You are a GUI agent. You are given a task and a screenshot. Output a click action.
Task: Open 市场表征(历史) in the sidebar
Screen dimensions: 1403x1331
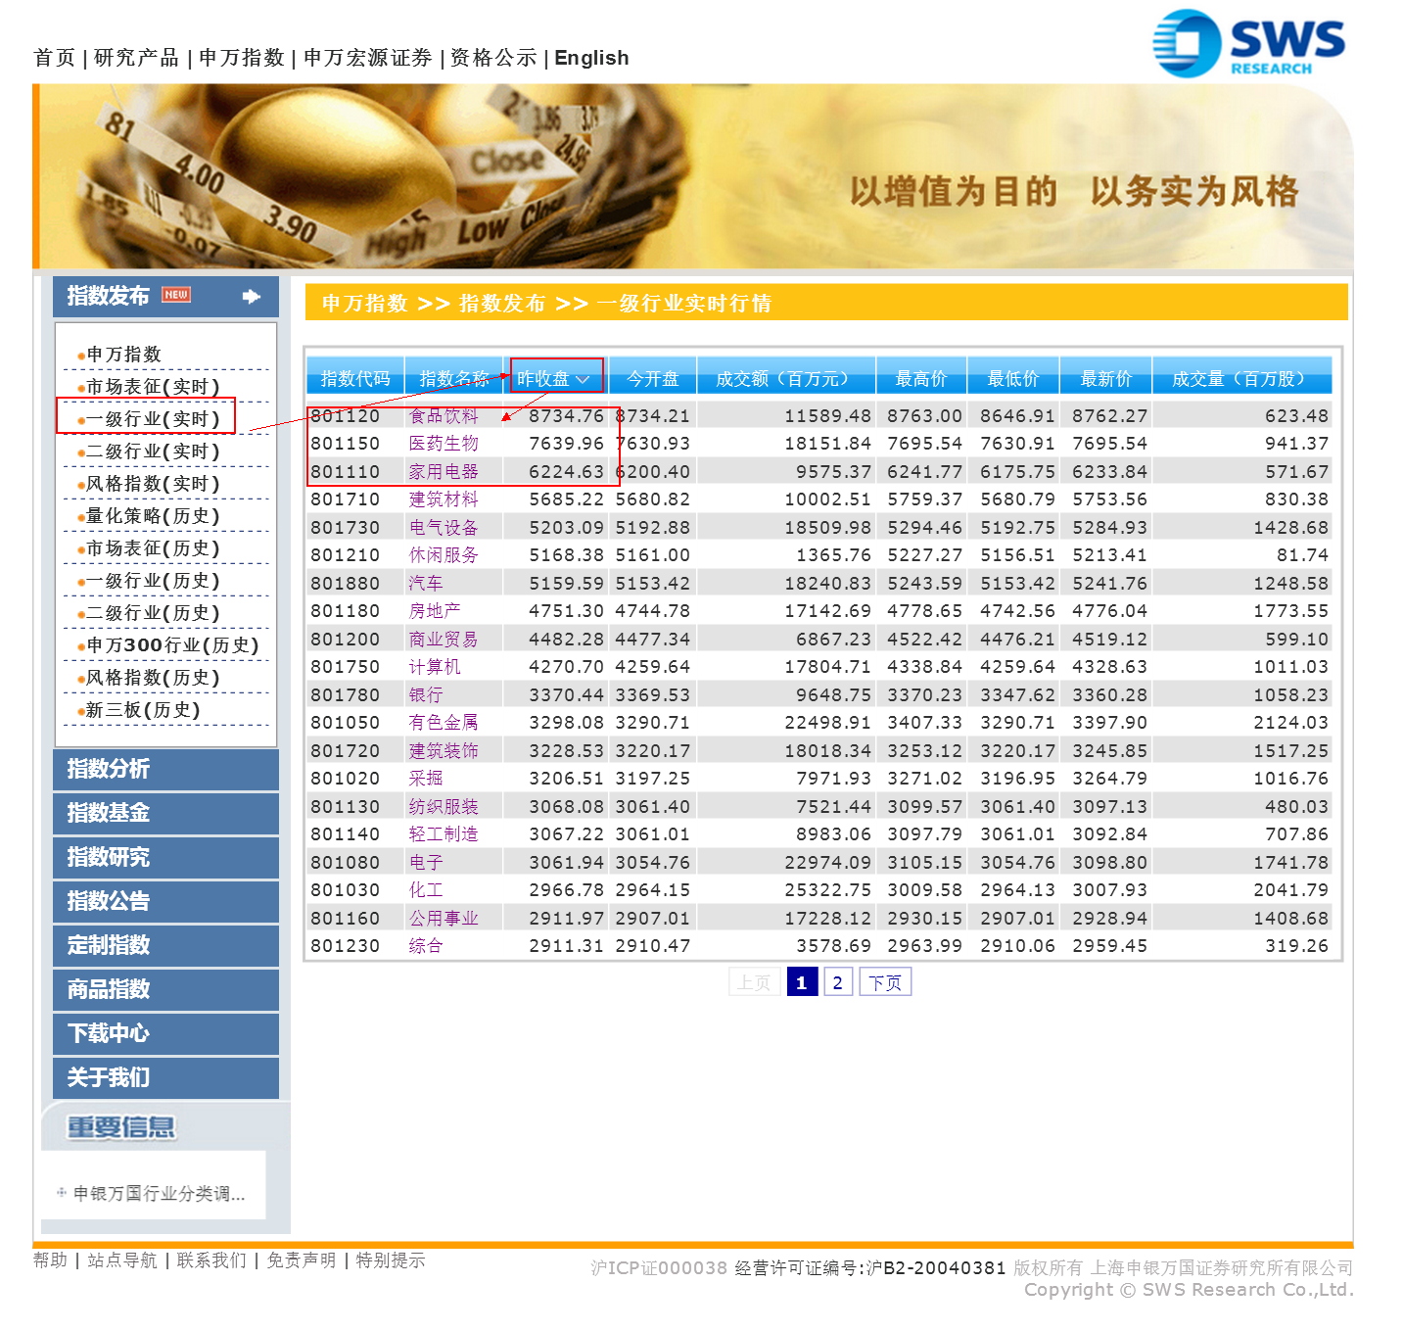153,548
